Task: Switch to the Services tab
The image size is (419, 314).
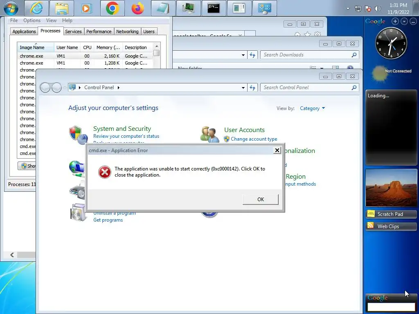Action: pos(73,31)
